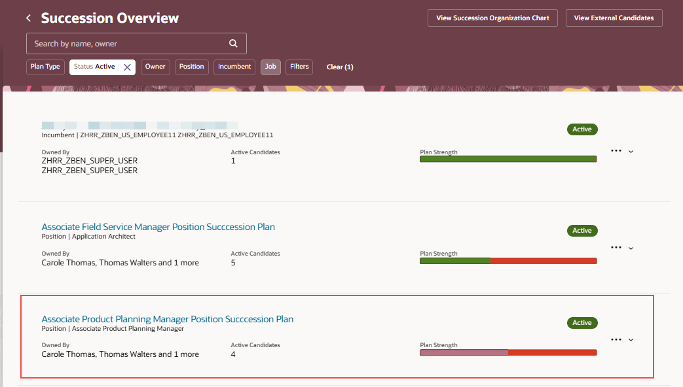Click Active Candidates count 4
Screen dimensions: 683x387
point(233,354)
